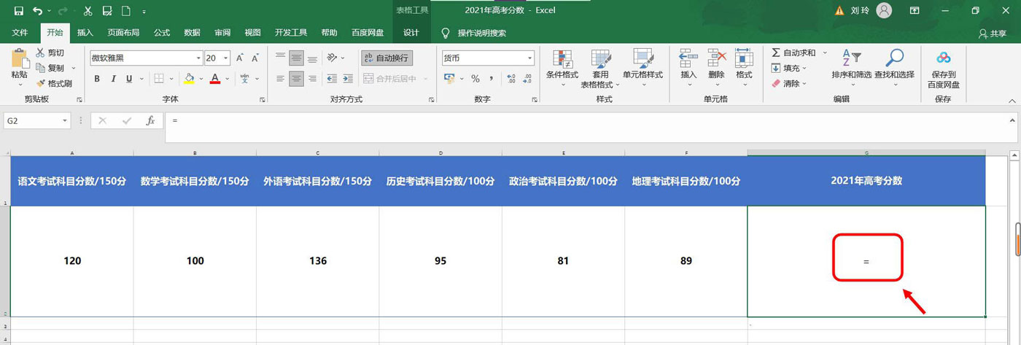Apply percent style format
Screen dimensions: 1021x345
(475, 79)
